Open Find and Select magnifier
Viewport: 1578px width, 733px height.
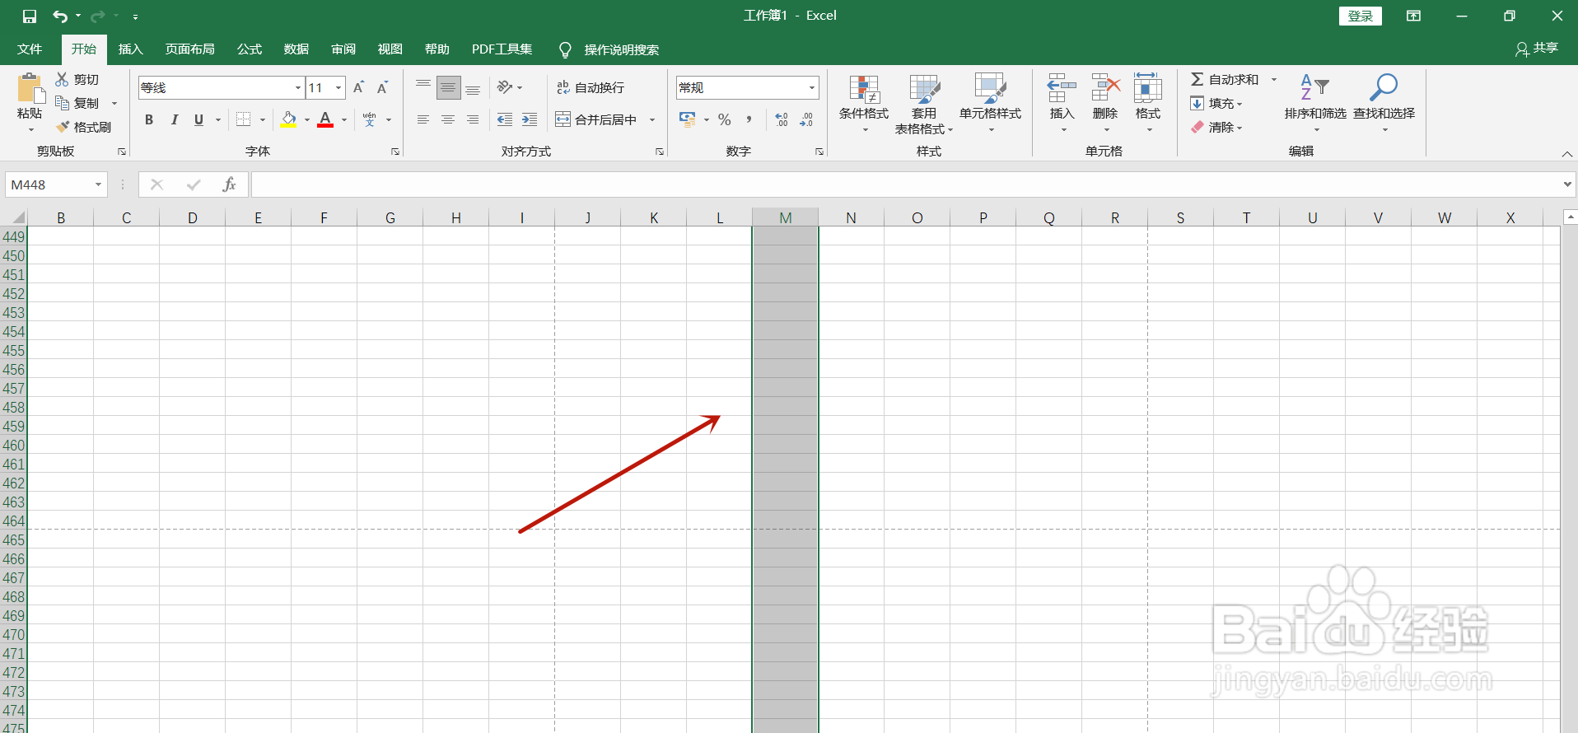click(1384, 103)
